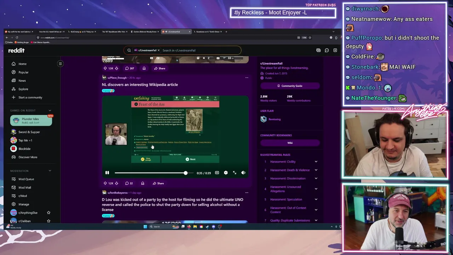The width and height of the screenshot is (453, 255).
Task: Open overflow menu for the D Lou post
Action: 247,193
